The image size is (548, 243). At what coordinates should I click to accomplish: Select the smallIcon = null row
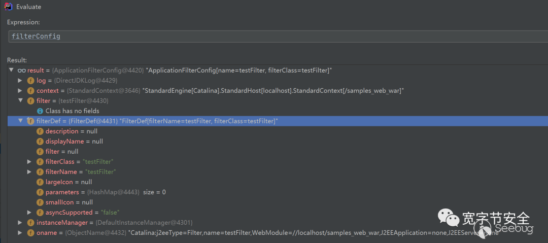pos(278,202)
